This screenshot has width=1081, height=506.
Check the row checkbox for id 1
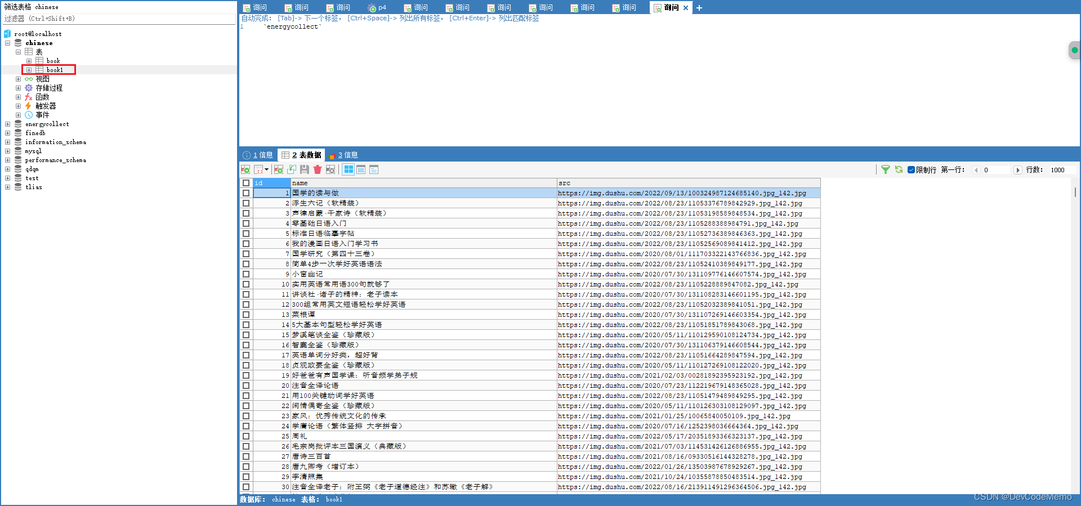tap(246, 193)
